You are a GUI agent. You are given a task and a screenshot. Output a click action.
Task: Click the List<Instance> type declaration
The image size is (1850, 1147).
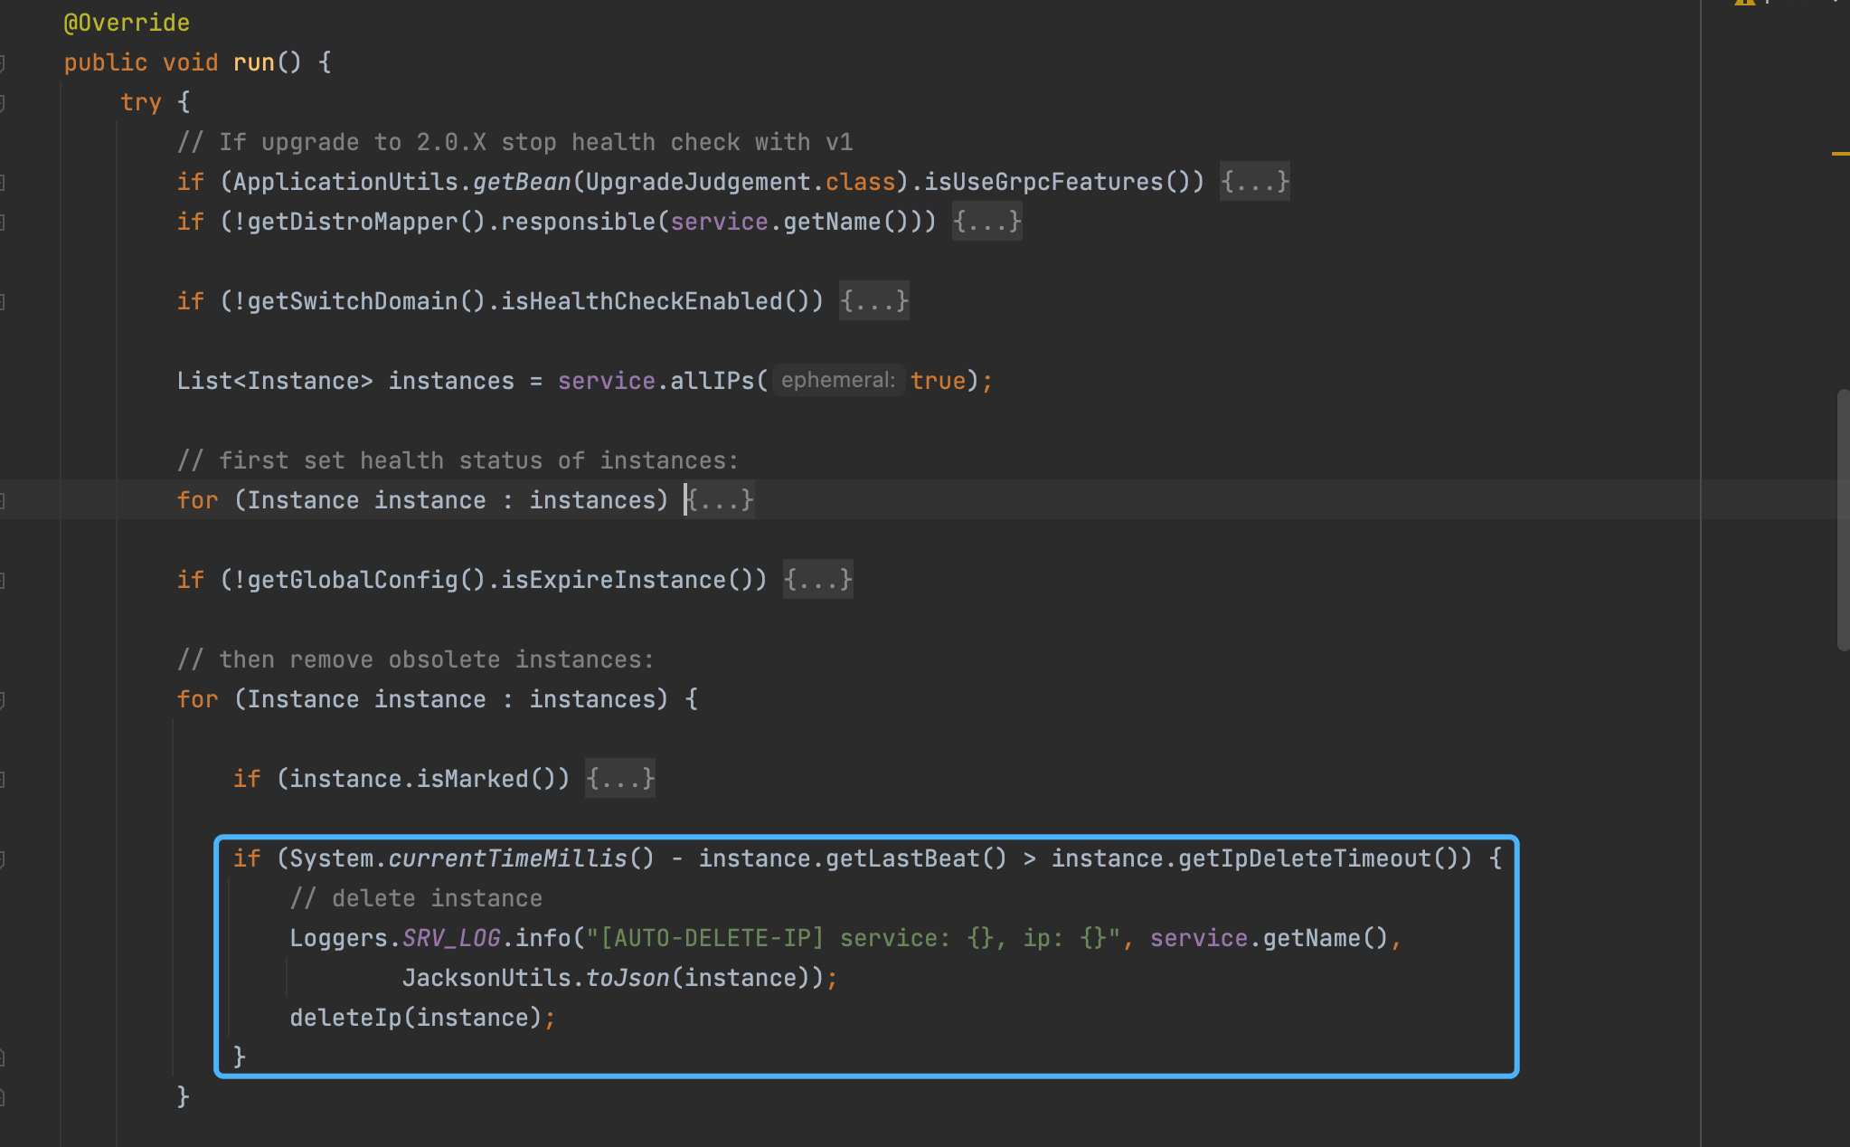click(x=275, y=381)
